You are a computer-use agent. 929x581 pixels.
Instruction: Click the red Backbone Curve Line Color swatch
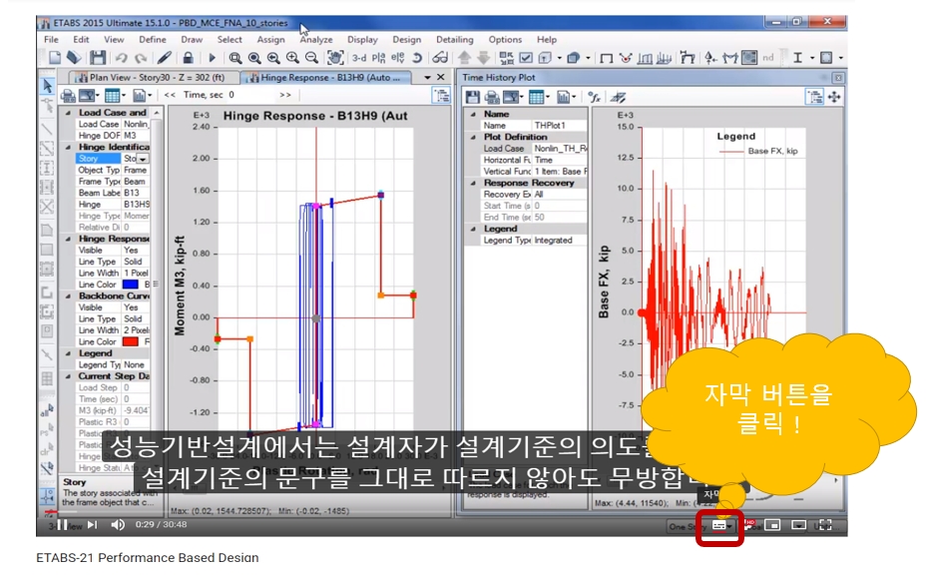click(131, 342)
